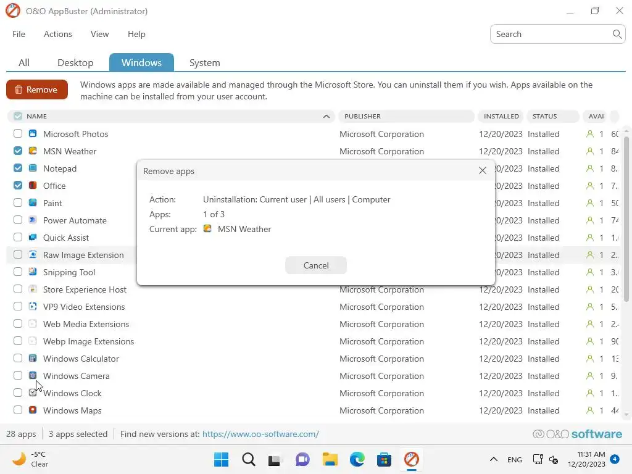Image resolution: width=632 pixels, height=474 pixels.
Task: Click the Snipping Tool icon
Action: 33,272
